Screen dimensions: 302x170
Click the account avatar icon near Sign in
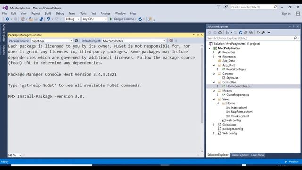pyautogui.click(x=298, y=14)
